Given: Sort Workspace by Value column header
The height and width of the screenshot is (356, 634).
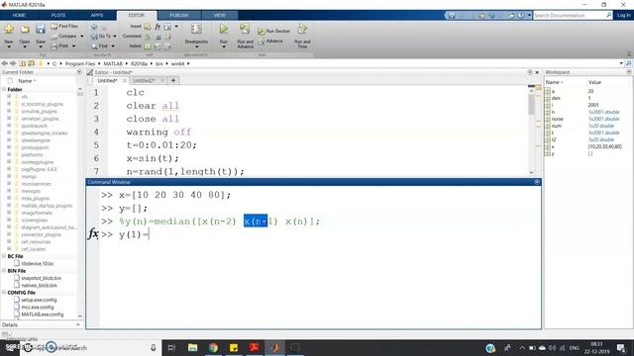Looking at the screenshot, I should (594, 82).
